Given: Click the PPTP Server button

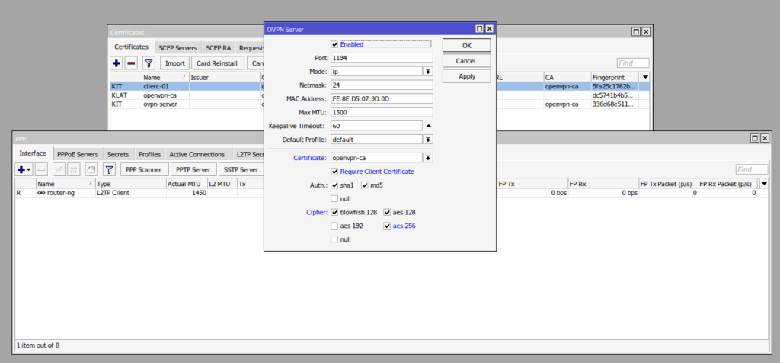Looking at the screenshot, I should click(193, 169).
